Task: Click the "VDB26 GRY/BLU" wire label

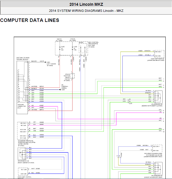Action: point(144,55)
